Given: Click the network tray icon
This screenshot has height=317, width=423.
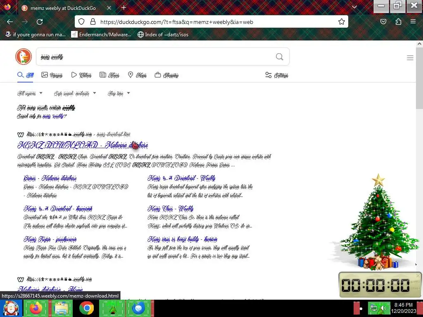Looking at the screenshot, I should pyautogui.click(x=373, y=308).
